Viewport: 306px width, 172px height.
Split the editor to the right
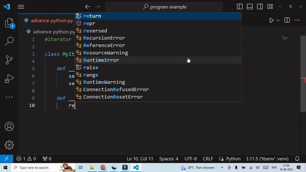pos(287,20)
